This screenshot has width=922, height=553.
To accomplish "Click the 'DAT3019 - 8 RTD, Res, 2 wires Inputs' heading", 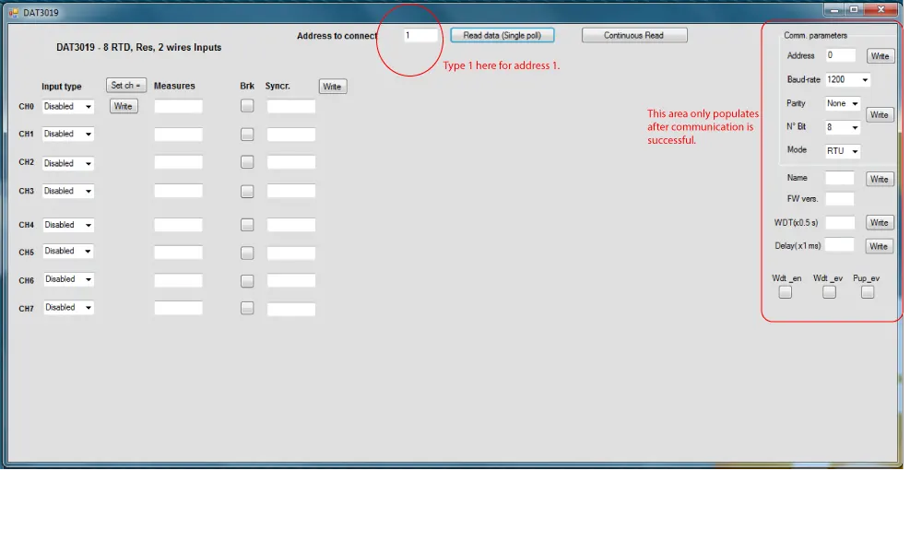I will coord(139,48).
